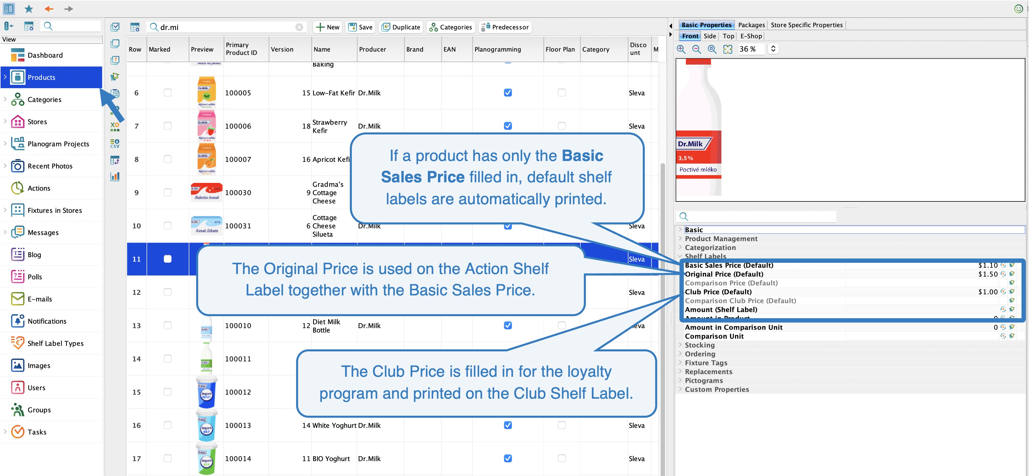
Task: Click the smiley face feedback icon
Action: [x=1019, y=8]
